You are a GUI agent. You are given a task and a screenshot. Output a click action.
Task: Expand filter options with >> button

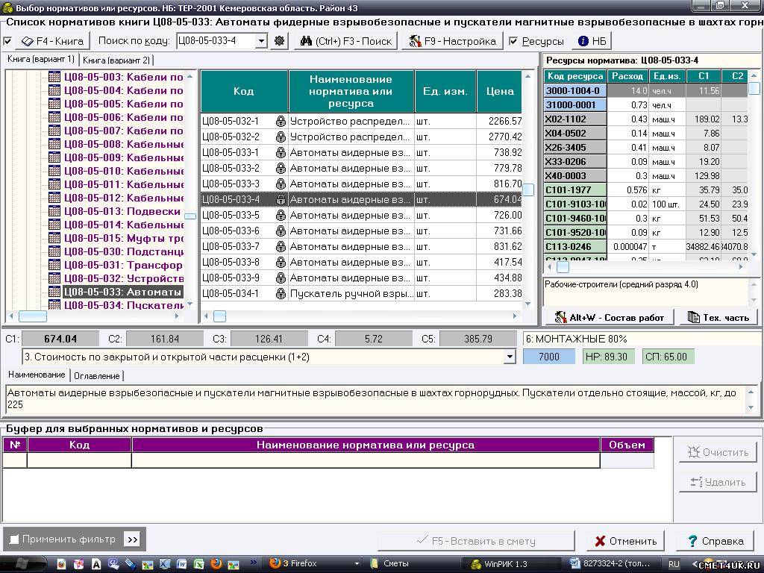132,539
